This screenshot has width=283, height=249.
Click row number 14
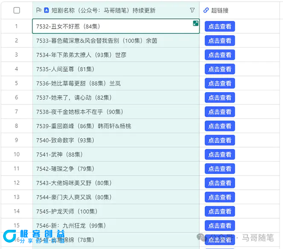pos(17,211)
